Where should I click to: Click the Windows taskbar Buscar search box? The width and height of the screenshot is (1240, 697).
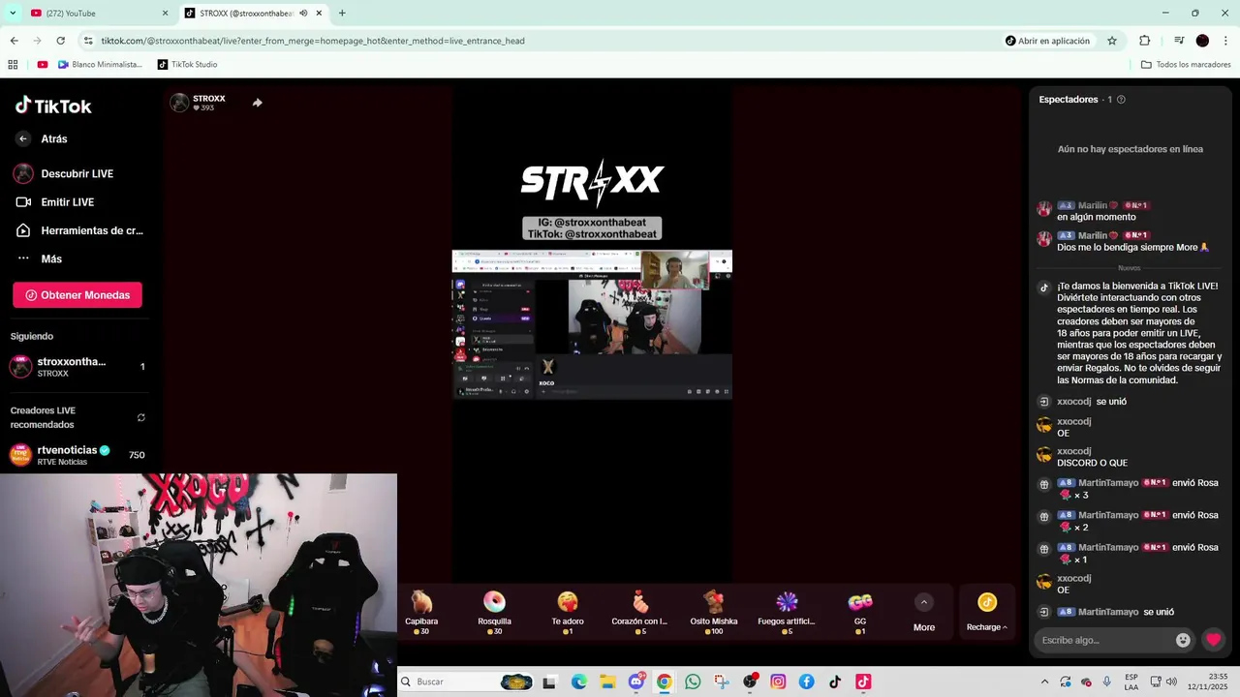(x=467, y=682)
